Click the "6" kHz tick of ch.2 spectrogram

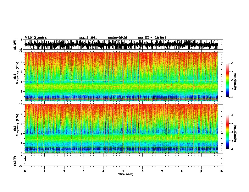(x=22, y=124)
